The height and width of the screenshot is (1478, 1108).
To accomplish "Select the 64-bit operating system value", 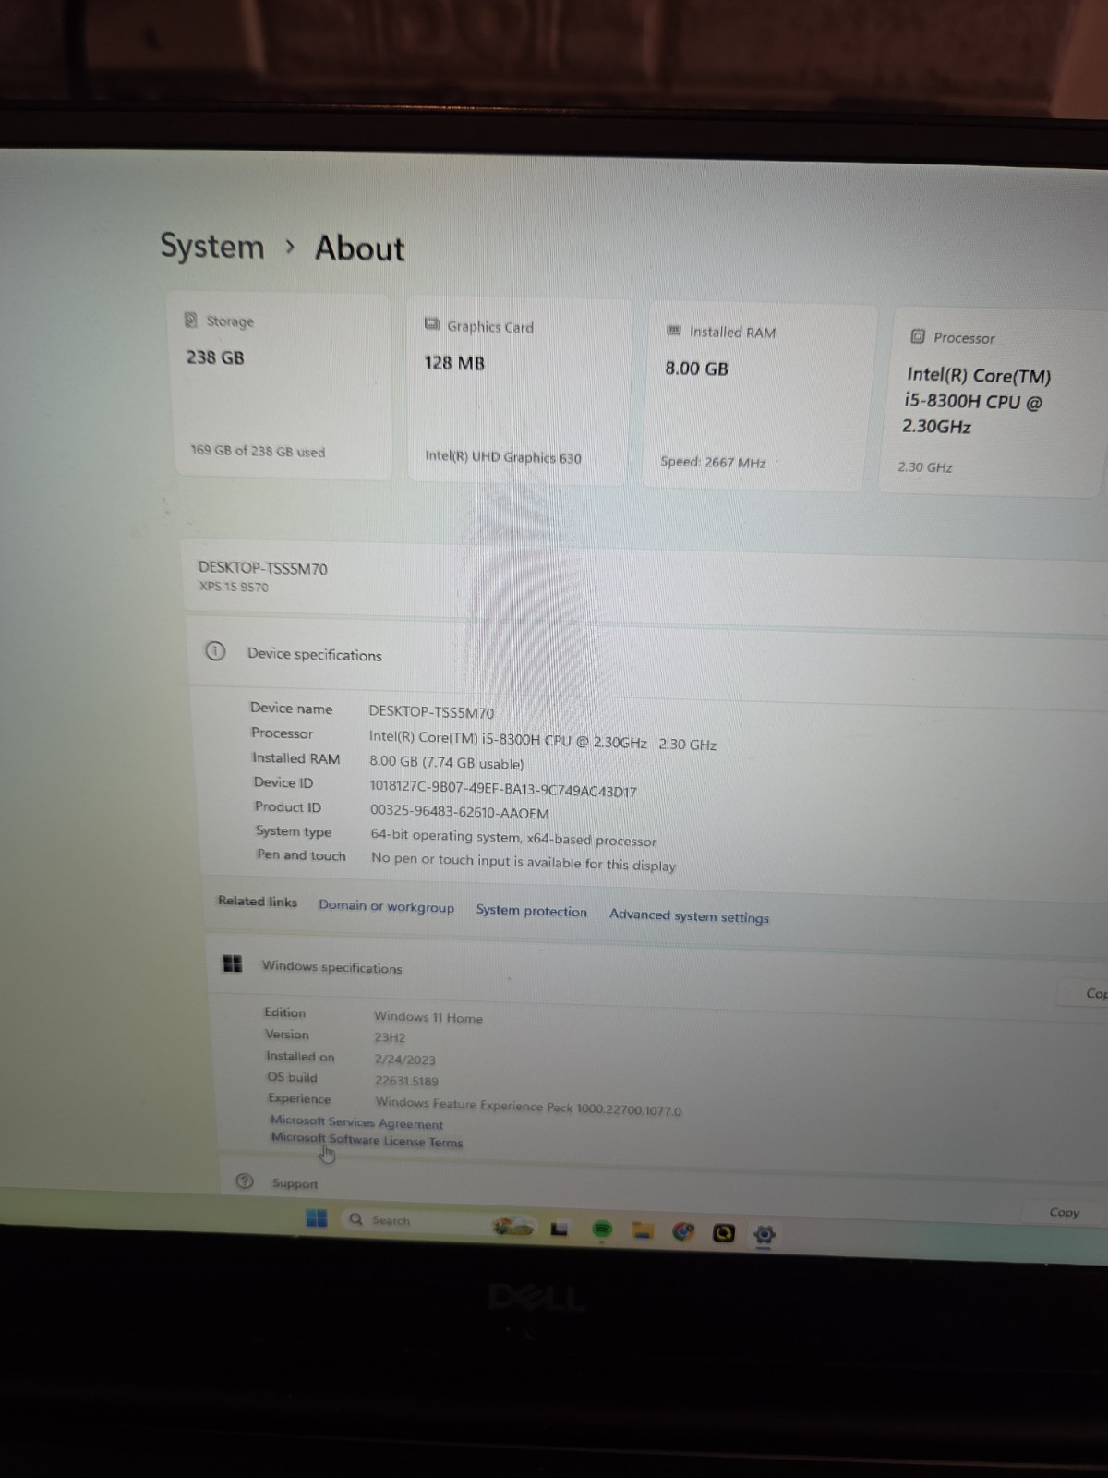I will 513,838.
